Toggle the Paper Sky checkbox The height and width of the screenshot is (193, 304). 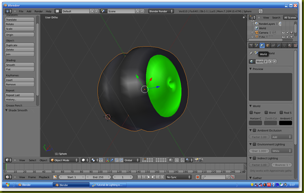coord(251,113)
